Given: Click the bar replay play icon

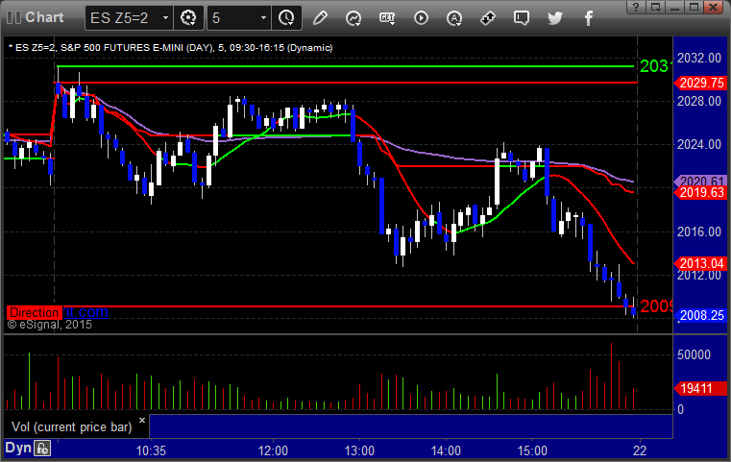Looking at the screenshot, I should [x=421, y=18].
